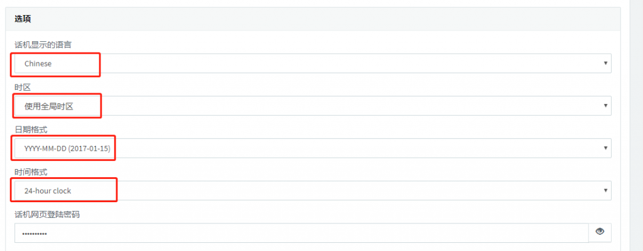Open the Chinese language dropdown
The width and height of the screenshot is (643, 251).
click(313, 63)
